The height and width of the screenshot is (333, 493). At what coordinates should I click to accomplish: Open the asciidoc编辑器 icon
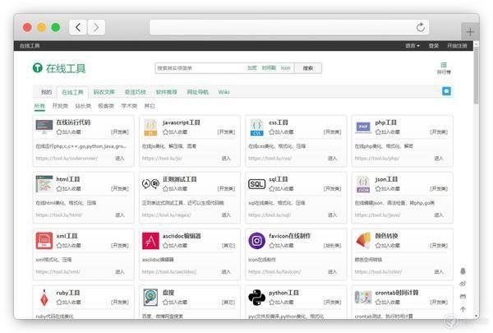[x=150, y=240]
